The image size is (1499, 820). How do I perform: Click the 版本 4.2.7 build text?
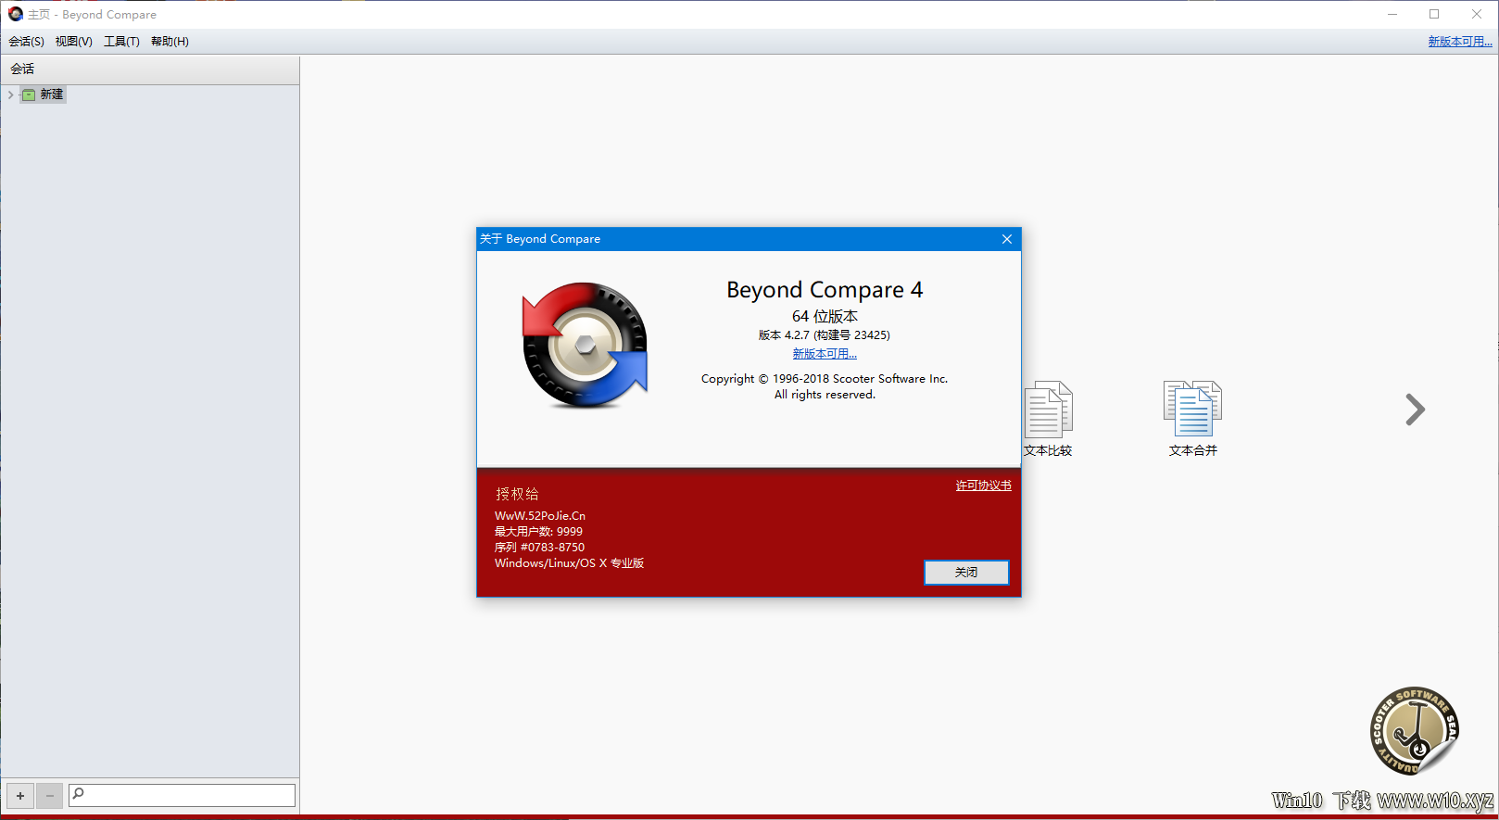(x=825, y=335)
